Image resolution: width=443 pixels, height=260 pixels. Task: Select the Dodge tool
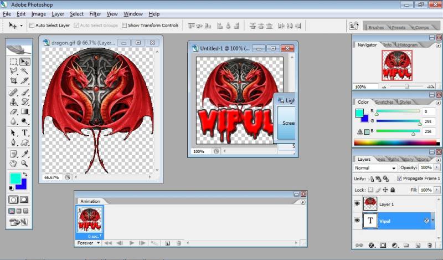click(25, 121)
